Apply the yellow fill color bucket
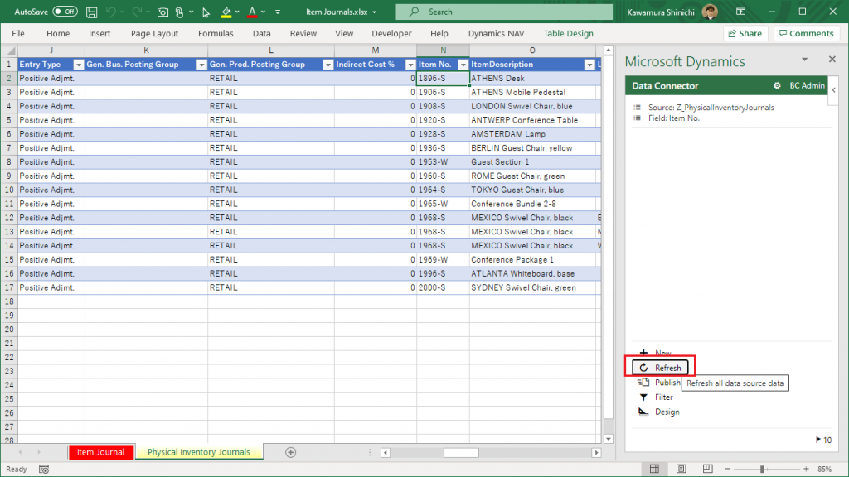849x477 pixels. coord(226,12)
